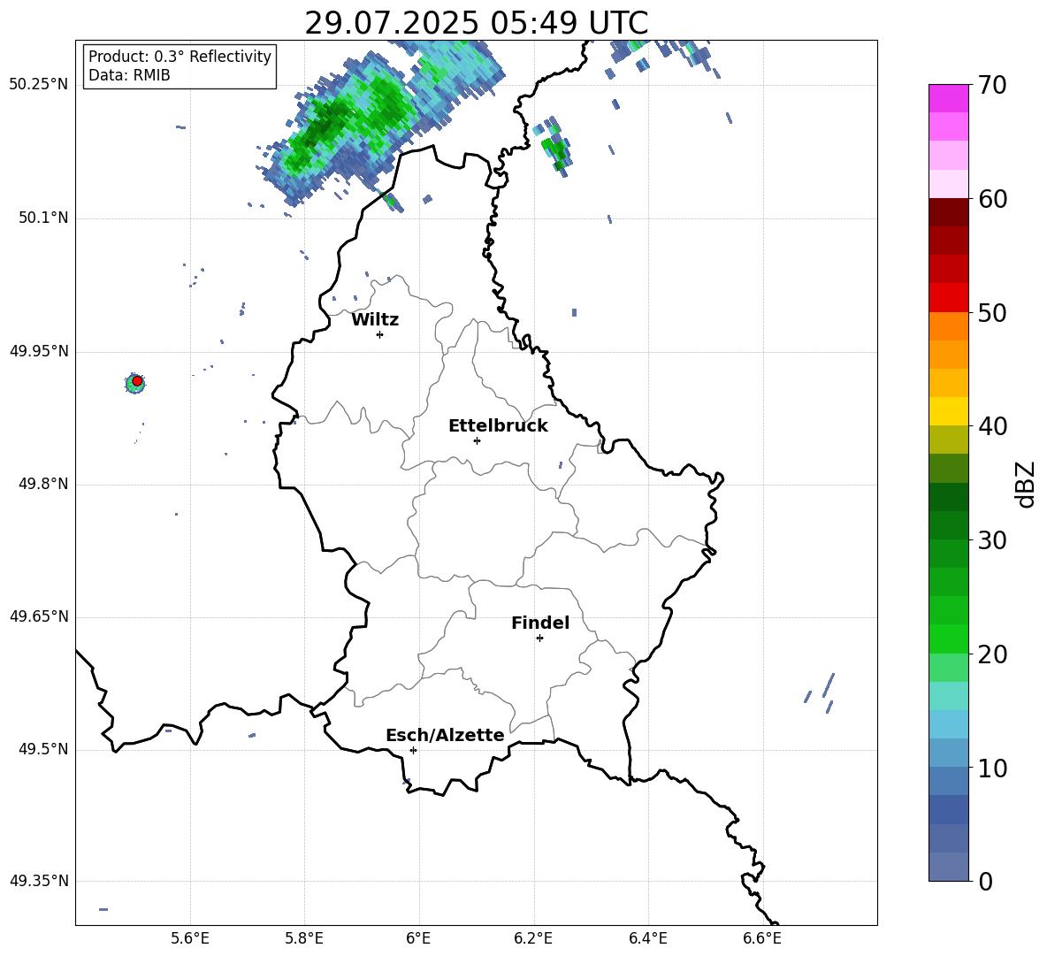Viewport: 1047px width, 956px height.
Task: Click the Product: 0.3° Reflectivity text
Action: pyautogui.click(x=180, y=57)
